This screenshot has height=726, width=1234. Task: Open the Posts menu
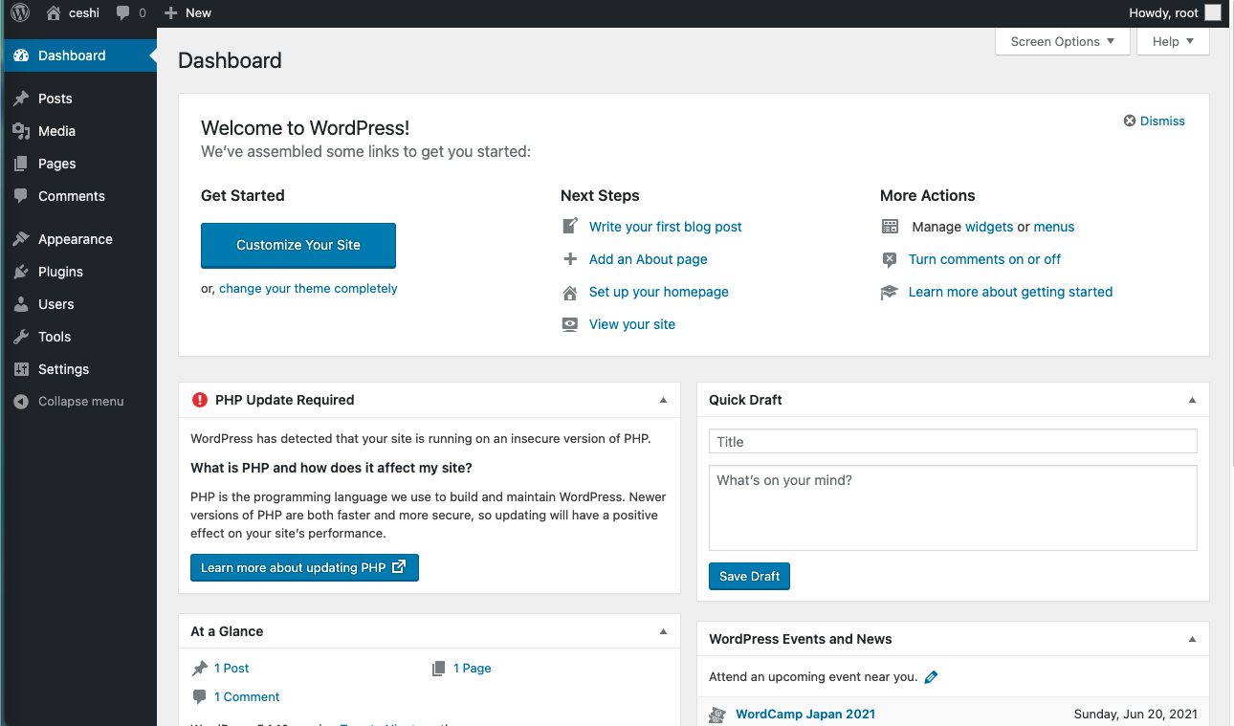pos(78,99)
